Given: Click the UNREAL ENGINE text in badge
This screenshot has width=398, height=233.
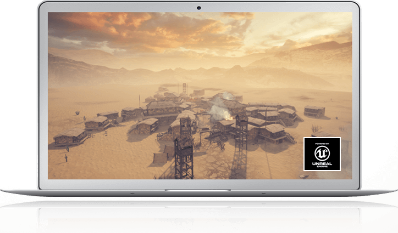Looking at the screenshot, I should click(x=322, y=163).
